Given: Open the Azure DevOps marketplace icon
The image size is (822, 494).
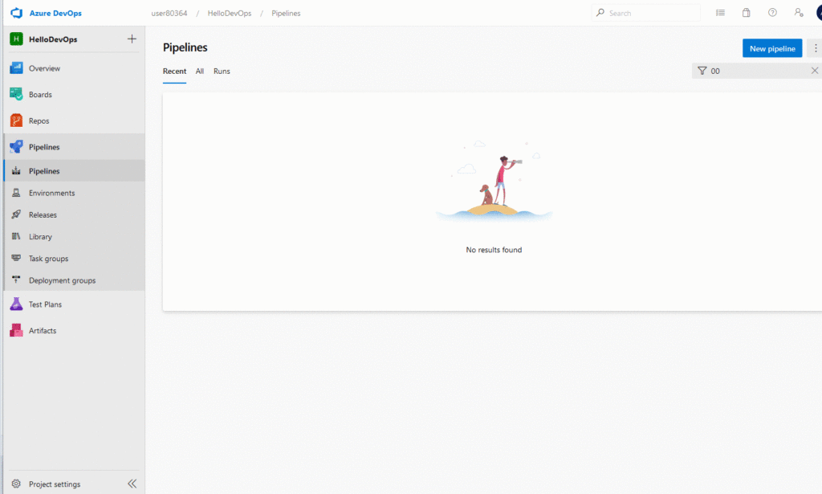Looking at the screenshot, I should coord(746,12).
